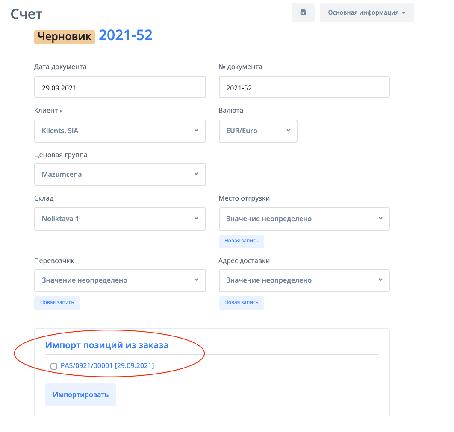This screenshot has width=454, height=432.
Task: Click the Импортировать button
Action: (x=81, y=394)
